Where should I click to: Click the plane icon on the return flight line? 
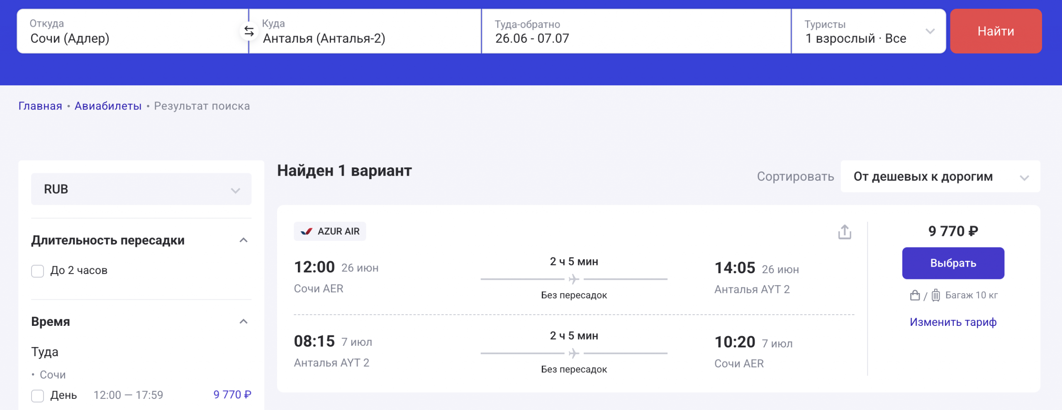point(574,353)
